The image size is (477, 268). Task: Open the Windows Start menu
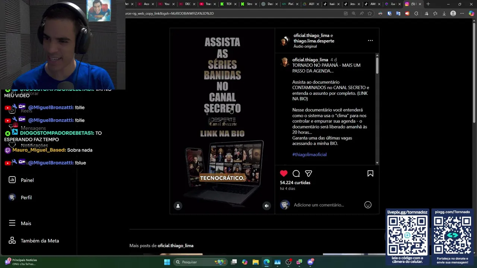[x=167, y=262]
